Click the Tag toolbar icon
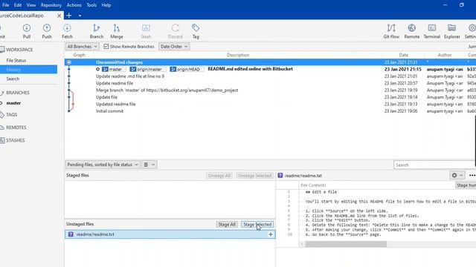This screenshot has width=476, height=267. (x=196, y=31)
